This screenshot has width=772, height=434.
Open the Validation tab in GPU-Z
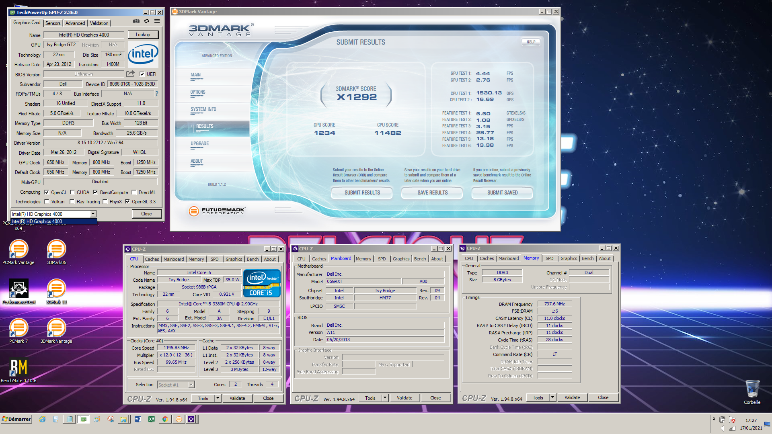click(99, 23)
